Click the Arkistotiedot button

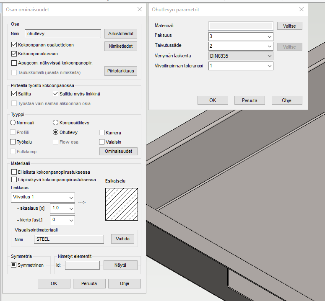pos(121,34)
